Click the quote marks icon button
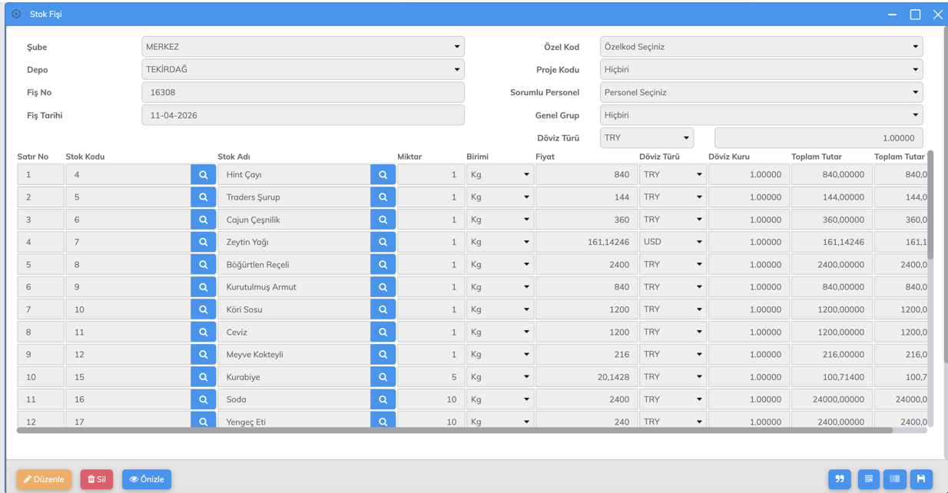Screen dimensions: 948x493 pos(840,479)
